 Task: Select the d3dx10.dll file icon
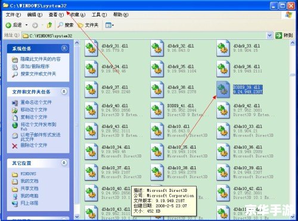coord(157,131)
